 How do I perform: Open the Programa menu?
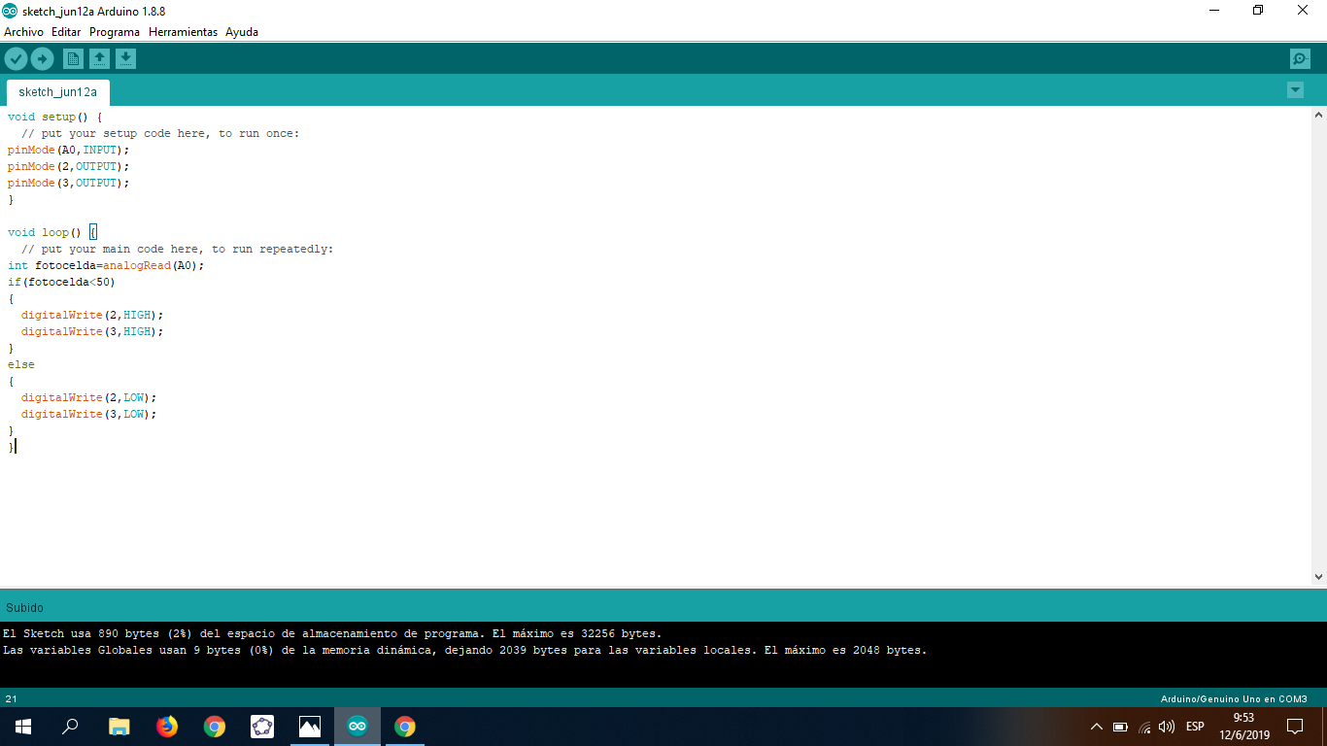115,32
